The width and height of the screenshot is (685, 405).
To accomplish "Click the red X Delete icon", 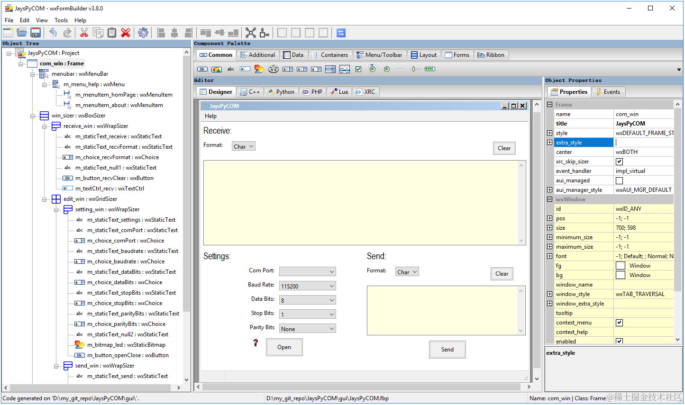I will coord(126,33).
